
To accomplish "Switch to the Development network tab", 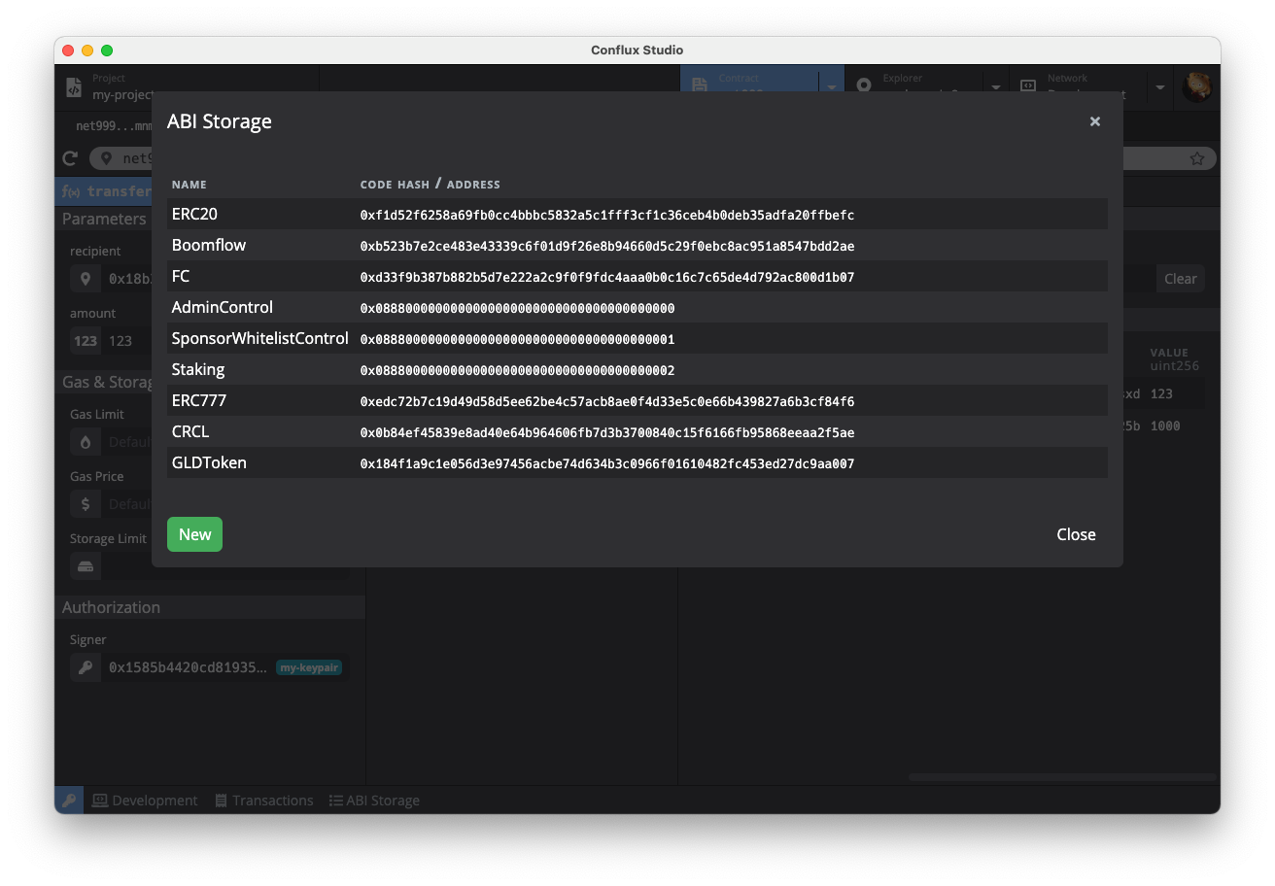I will [x=145, y=801].
